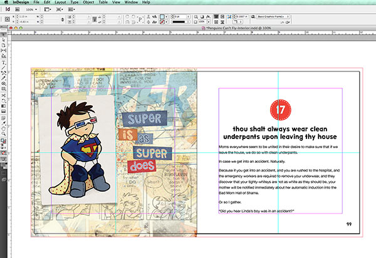Open the Window menu
Viewport: 376px width, 258px height.
[131, 2]
